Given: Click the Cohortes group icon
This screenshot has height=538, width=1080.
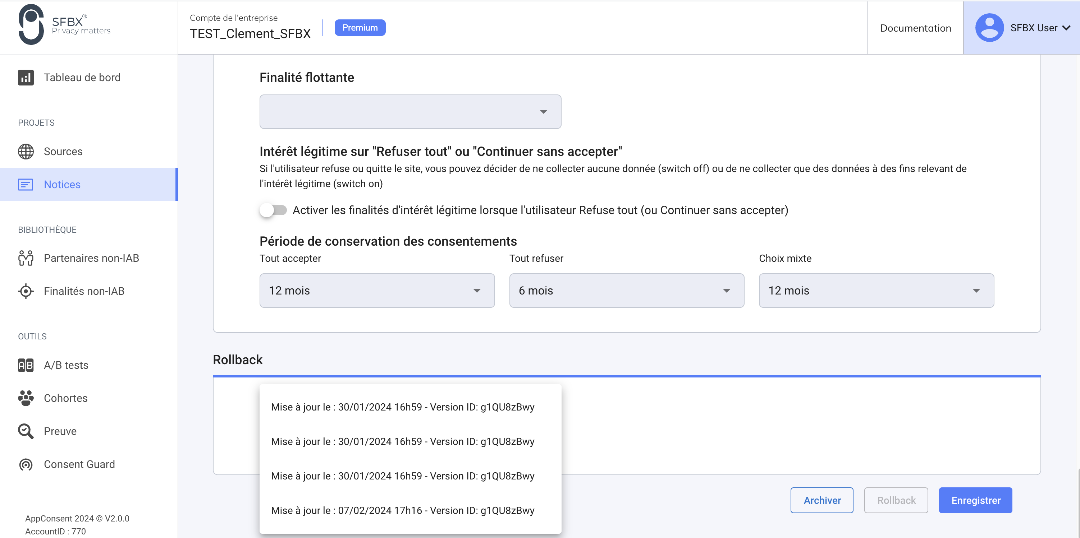Looking at the screenshot, I should click(x=26, y=398).
